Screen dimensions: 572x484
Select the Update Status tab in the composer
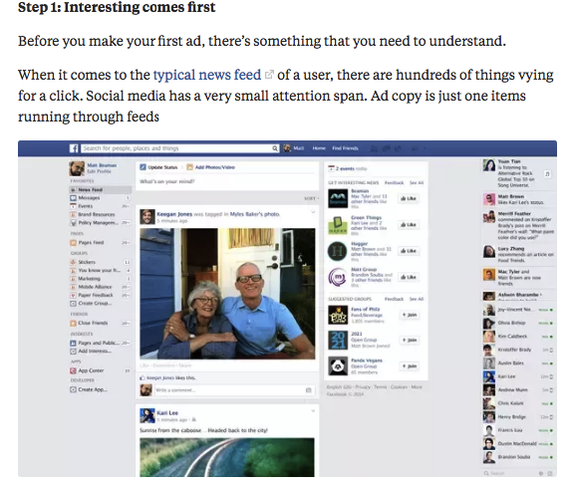[x=158, y=167]
